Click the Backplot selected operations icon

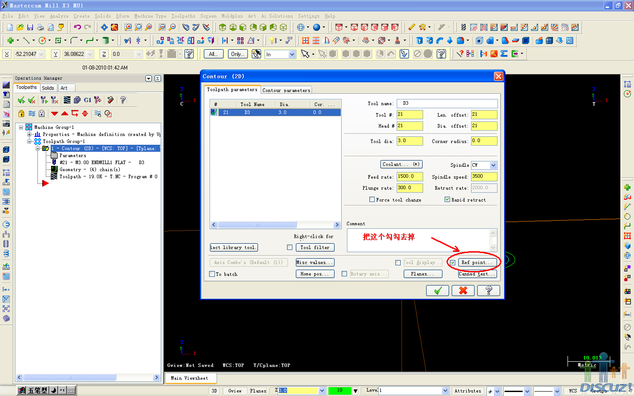(x=67, y=100)
